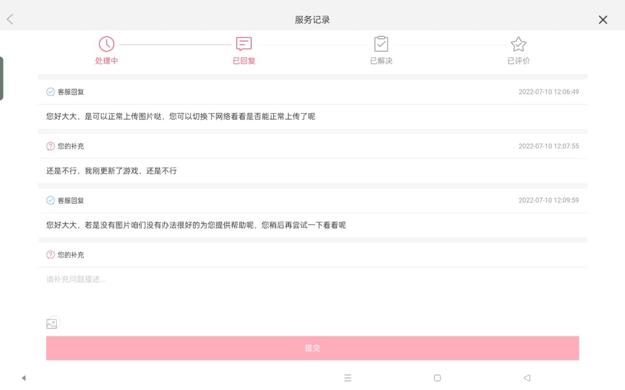Click the small arrow at bottom left
625x390 pixels.
24,378
